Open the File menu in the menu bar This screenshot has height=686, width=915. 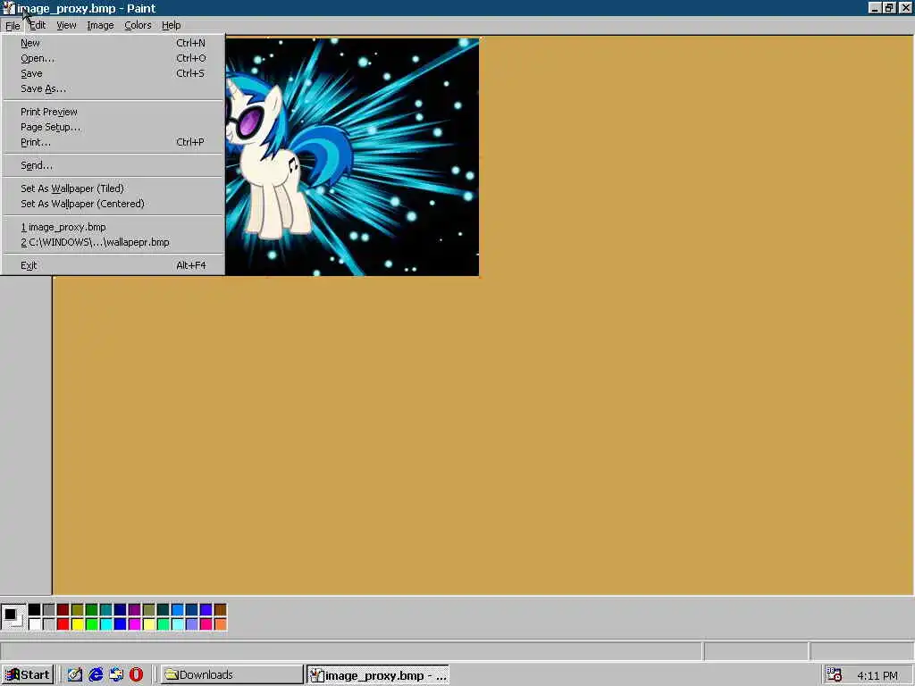point(13,26)
